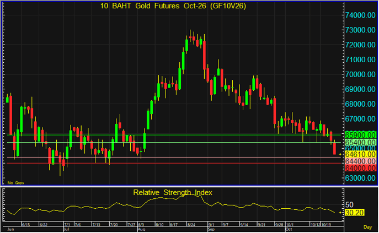Select the Aug month marker on the timeline
This screenshot has width=379, height=233.
[141, 229]
